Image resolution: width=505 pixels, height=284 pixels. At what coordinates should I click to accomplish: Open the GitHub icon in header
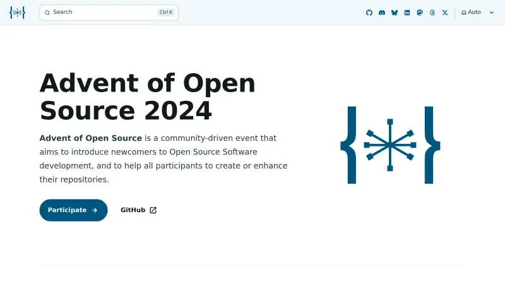[x=369, y=13]
